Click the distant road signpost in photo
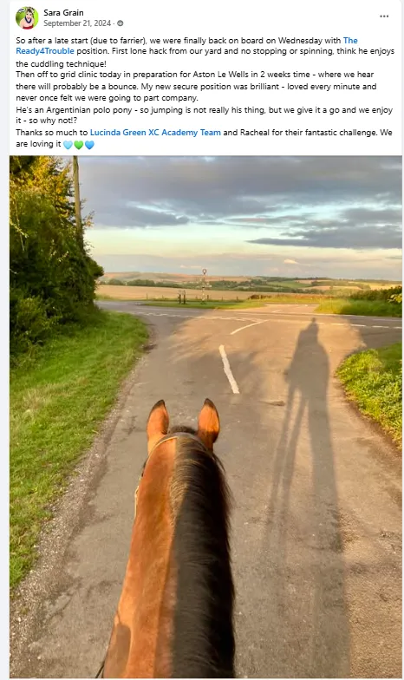The width and height of the screenshot is (404, 680). (x=205, y=284)
